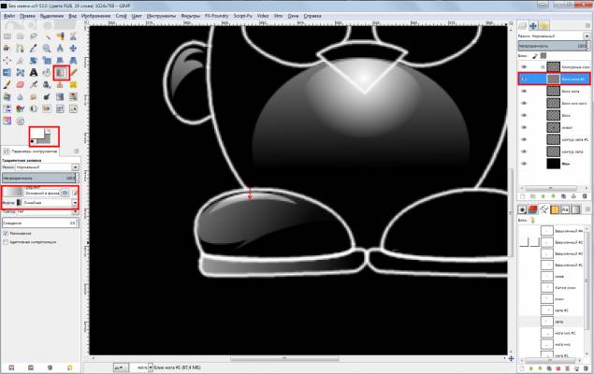Toggle 'Размывание' dithering checkbox
The height and width of the screenshot is (374, 594).
[6, 233]
